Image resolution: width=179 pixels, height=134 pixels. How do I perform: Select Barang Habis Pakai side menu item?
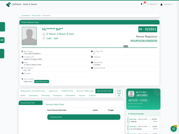coord(31,103)
